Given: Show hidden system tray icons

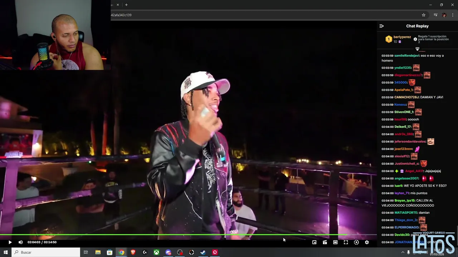Looking at the screenshot, I should (x=403, y=252).
